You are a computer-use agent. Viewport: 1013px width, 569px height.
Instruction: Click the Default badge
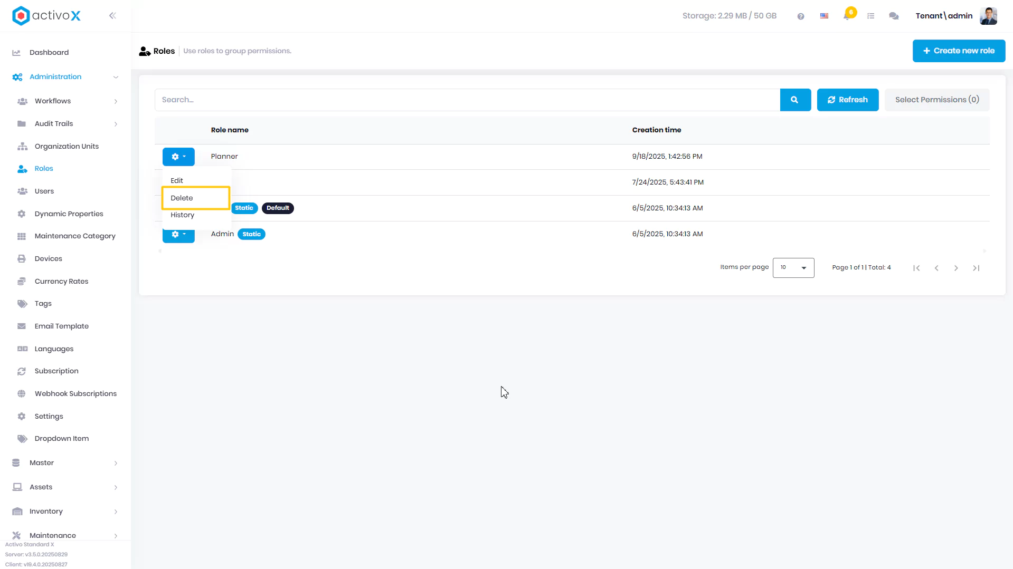pos(278,208)
